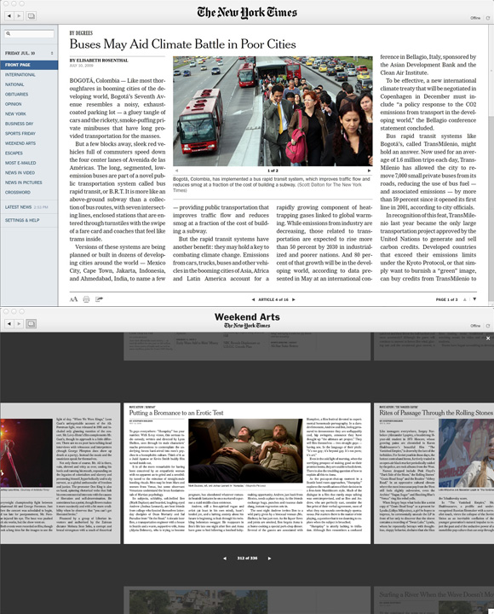Open Surfing a River article thumbnail at bottom

434,600
